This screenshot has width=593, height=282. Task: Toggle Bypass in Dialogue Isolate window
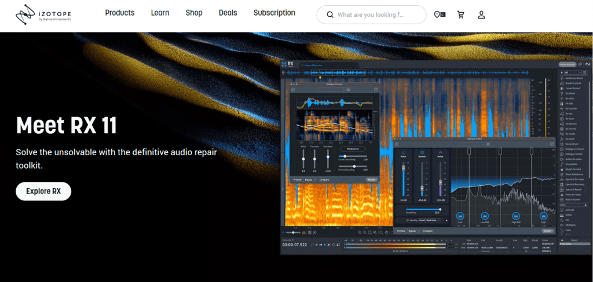pyautogui.click(x=412, y=230)
